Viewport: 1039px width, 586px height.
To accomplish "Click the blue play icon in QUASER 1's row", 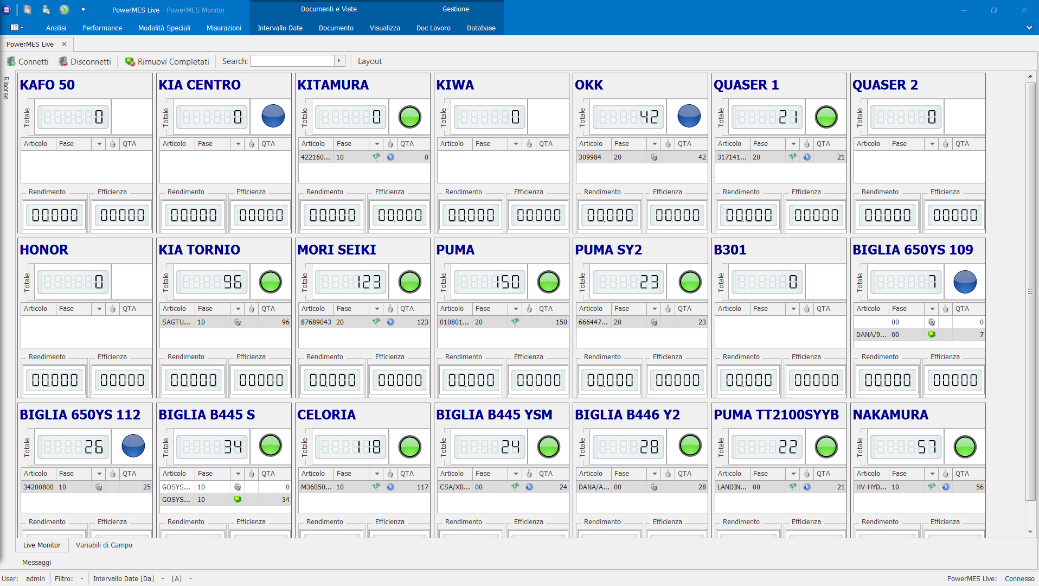I will pos(807,157).
